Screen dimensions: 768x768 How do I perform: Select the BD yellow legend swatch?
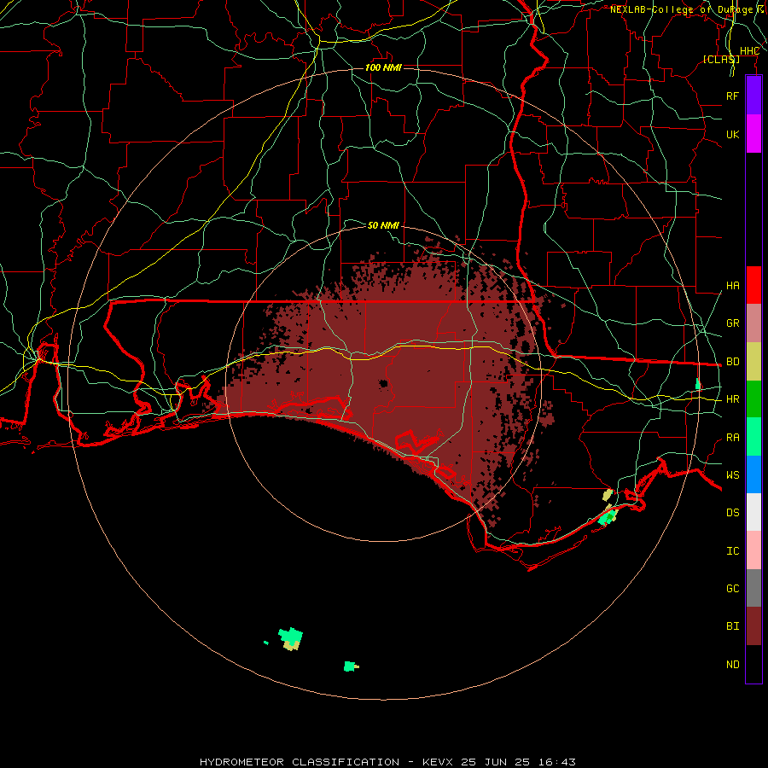753,362
